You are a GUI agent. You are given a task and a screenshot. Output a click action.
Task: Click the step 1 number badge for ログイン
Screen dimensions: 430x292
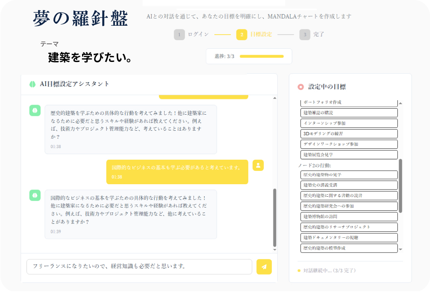point(179,35)
